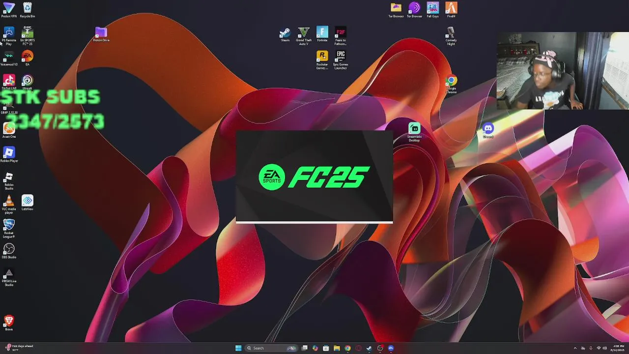Screen dimensions: 629x354
Task: Switch to Steam on the taskbar
Action: [x=369, y=348]
